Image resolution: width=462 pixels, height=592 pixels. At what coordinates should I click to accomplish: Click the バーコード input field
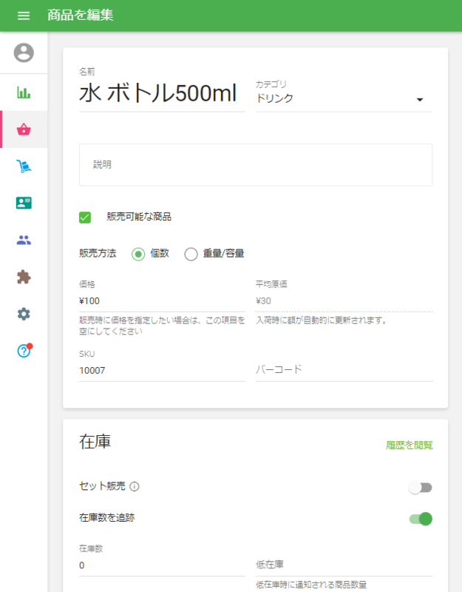pos(344,369)
